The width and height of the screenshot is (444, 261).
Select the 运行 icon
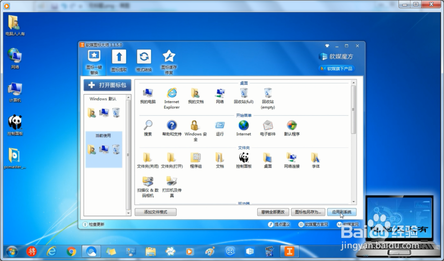[x=220, y=128]
